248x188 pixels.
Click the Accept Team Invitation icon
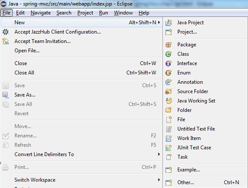[x=6, y=41]
